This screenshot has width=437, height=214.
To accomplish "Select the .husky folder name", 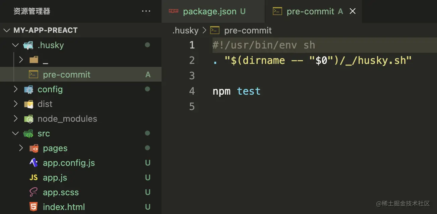I will [x=51, y=45].
